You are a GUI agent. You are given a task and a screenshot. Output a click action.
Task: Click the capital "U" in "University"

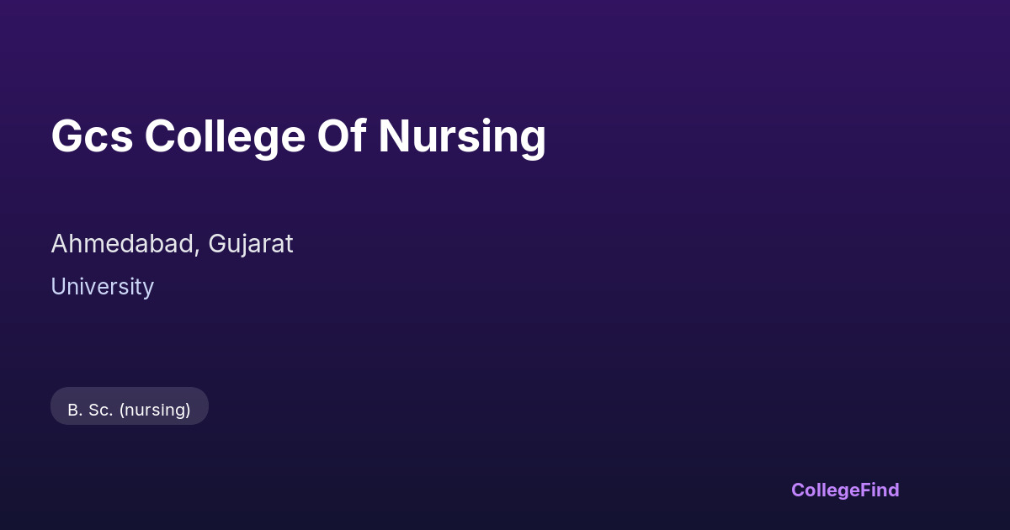pos(58,287)
